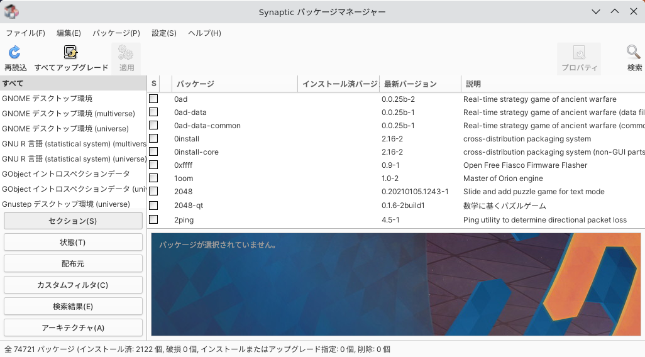645x357 pixels.
Task: Open the 編集(E) menu
Action: click(x=69, y=33)
